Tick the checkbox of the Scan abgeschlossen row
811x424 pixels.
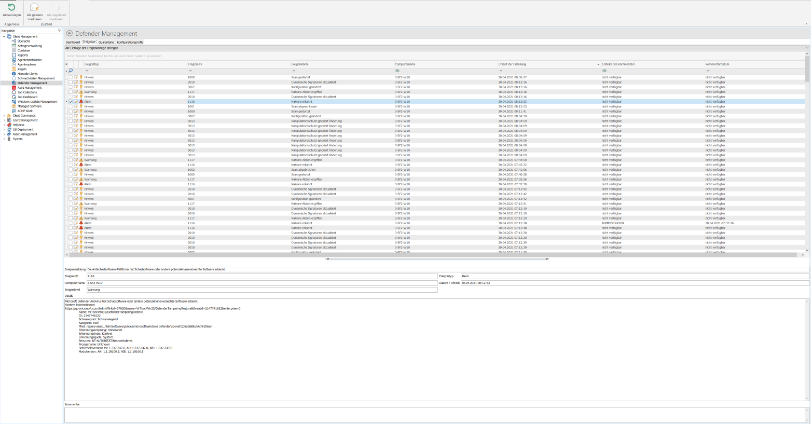(x=71, y=106)
